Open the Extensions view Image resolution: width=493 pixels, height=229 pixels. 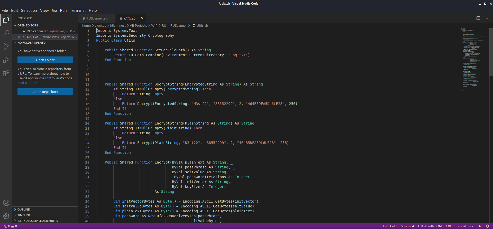pos(6,73)
